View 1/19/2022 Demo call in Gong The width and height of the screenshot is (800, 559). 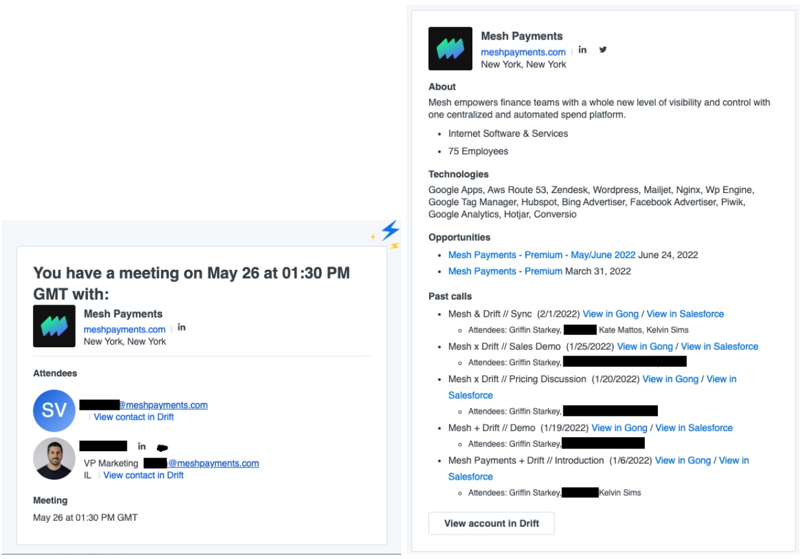pyautogui.click(x=619, y=428)
